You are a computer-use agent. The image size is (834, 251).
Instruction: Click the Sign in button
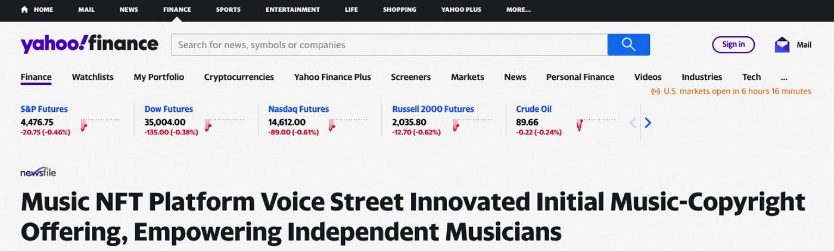tap(733, 45)
